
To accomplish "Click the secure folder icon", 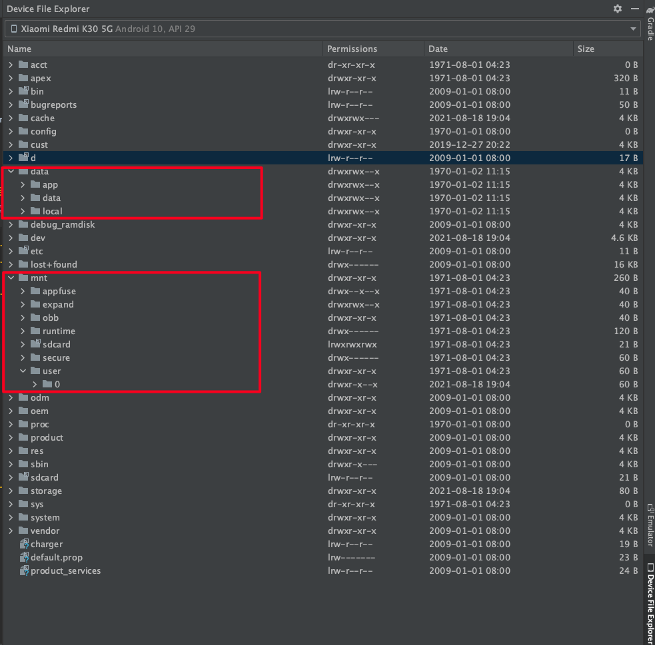I will [36, 357].
